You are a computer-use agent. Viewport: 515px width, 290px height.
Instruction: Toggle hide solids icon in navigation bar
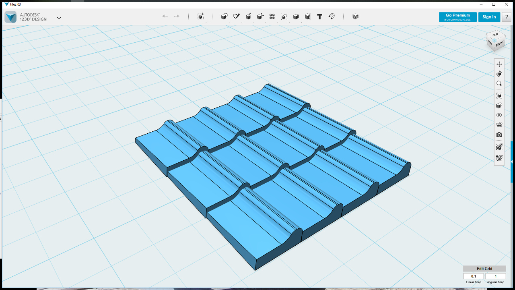coord(499,147)
